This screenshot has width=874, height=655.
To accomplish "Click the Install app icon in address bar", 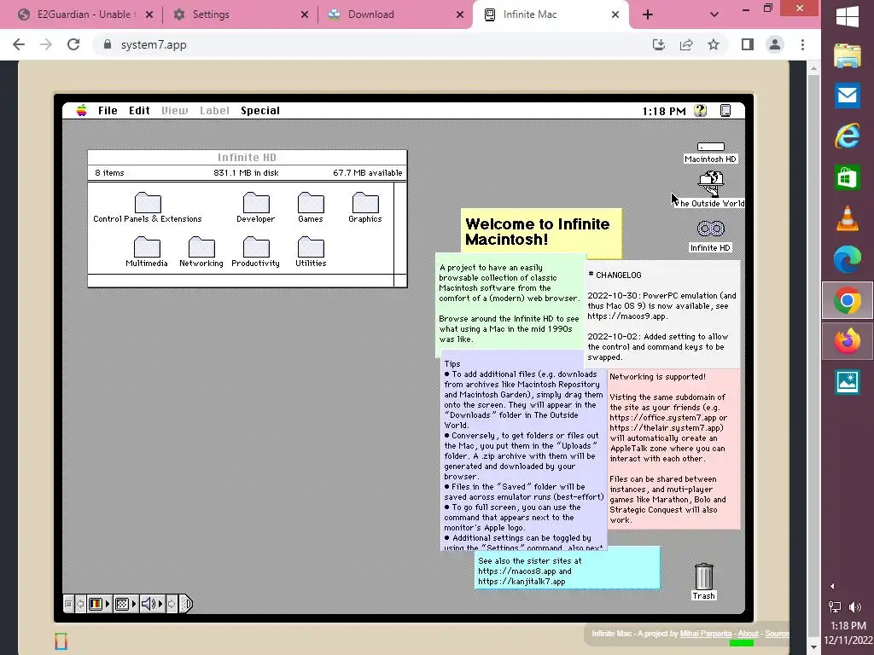I will click(x=659, y=44).
